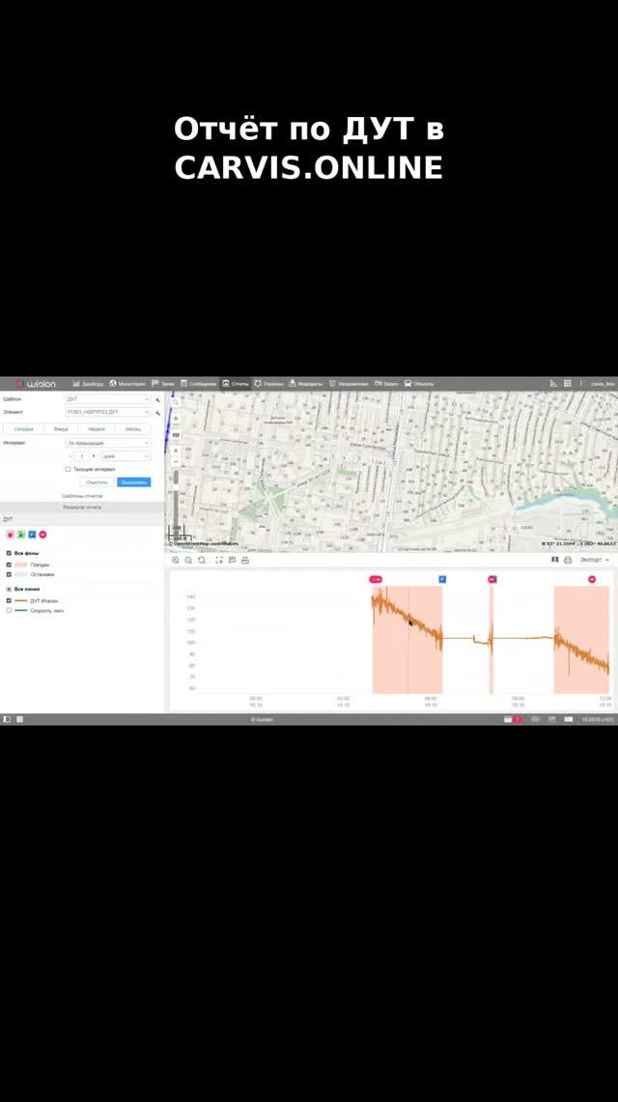618x1102 pixels.
Task: Open the Objects tab with bus icon
Action: (419, 384)
